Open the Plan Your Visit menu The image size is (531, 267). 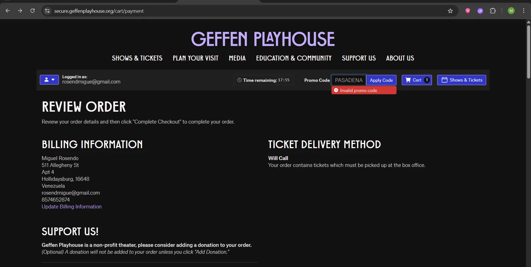click(195, 58)
